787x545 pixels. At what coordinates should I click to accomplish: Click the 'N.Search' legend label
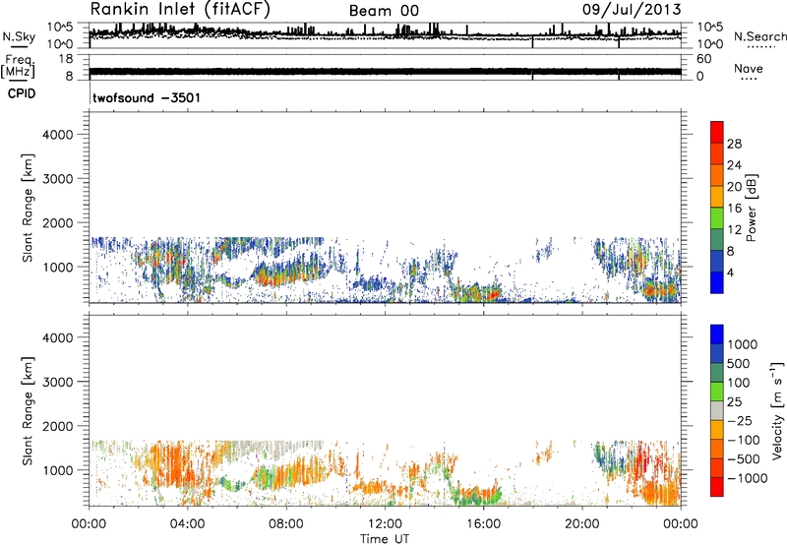[x=759, y=36]
